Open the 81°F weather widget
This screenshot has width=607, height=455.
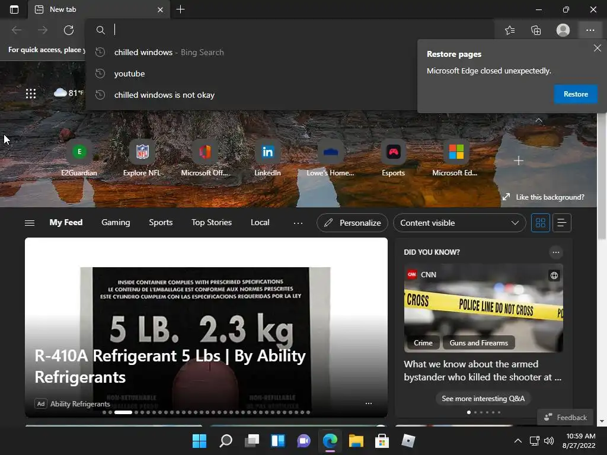(69, 93)
